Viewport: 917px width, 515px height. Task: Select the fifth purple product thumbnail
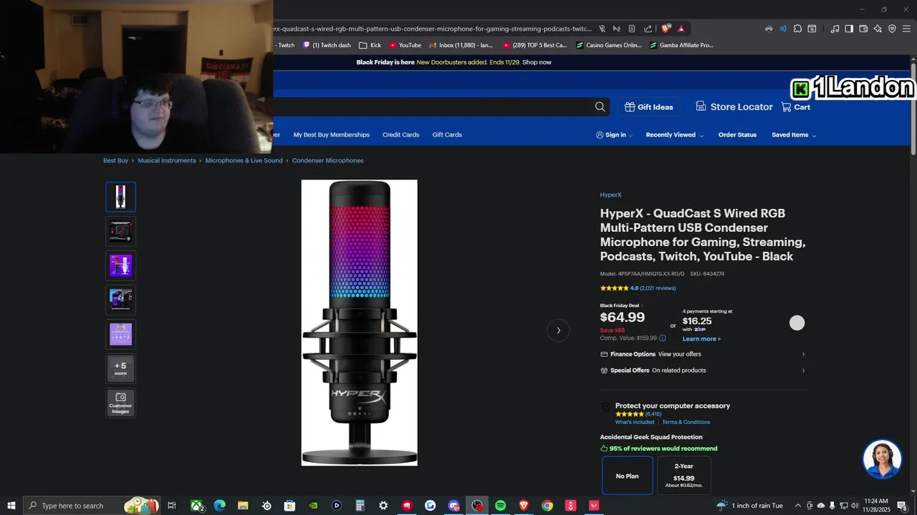[120, 334]
